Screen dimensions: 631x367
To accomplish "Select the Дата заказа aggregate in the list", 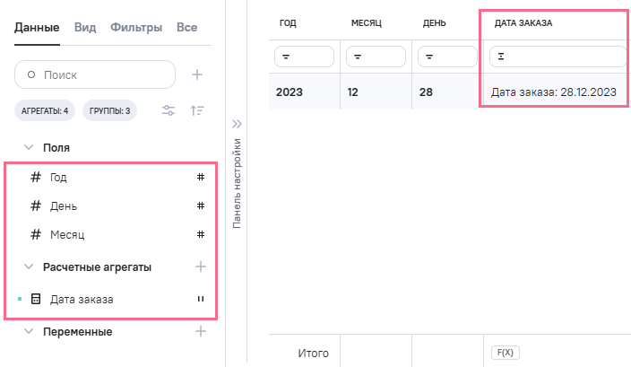I will click(x=82, y=299).
